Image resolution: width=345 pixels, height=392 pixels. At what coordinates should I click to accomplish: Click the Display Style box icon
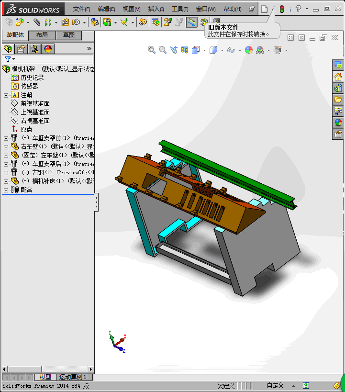pyautogui.click(x=213, y=50)
